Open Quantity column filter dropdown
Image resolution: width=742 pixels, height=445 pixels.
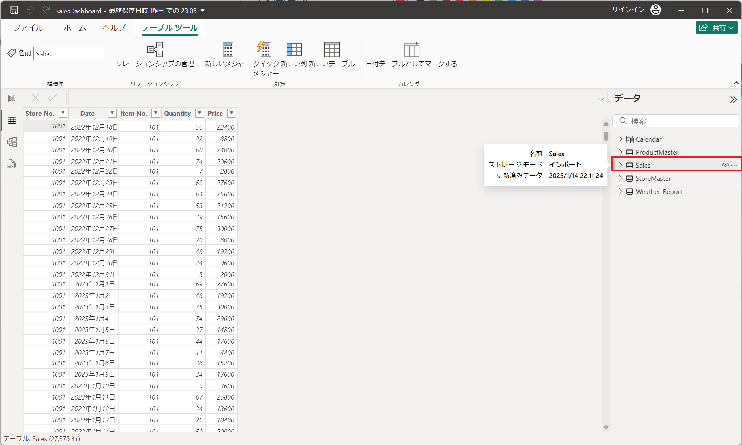200,113
